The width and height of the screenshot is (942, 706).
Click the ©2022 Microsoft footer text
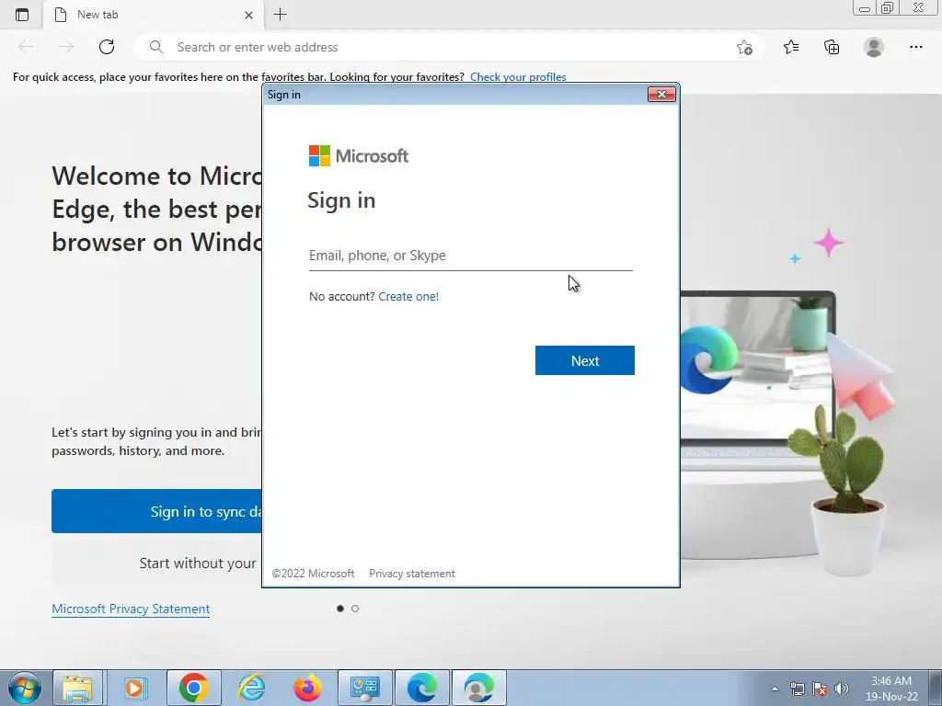(313, 574)
